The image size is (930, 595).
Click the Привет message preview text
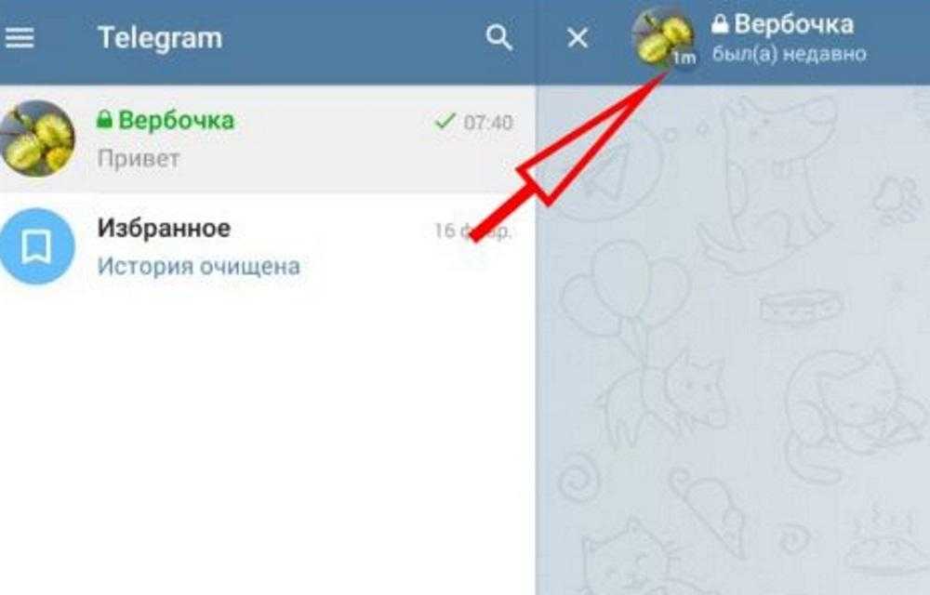pyautogui.click(x=139, y=159)
